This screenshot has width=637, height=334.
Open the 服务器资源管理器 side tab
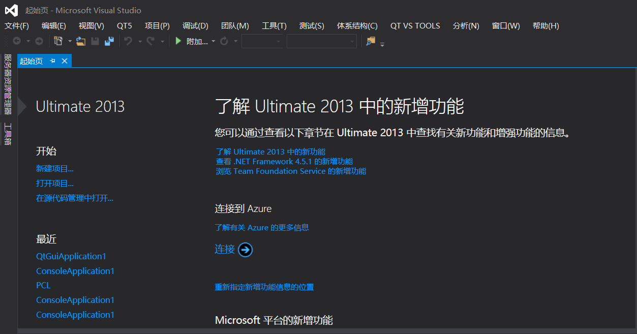tap(8, 84)
